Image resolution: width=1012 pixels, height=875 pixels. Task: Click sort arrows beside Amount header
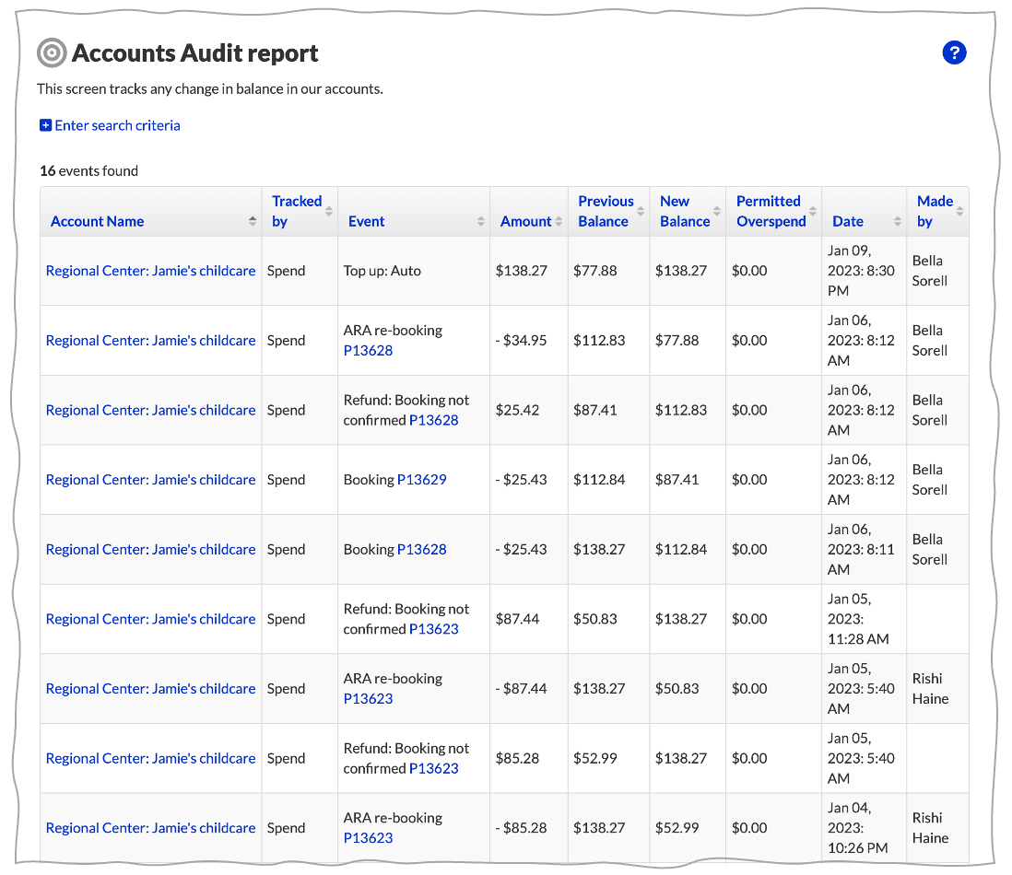559,221
